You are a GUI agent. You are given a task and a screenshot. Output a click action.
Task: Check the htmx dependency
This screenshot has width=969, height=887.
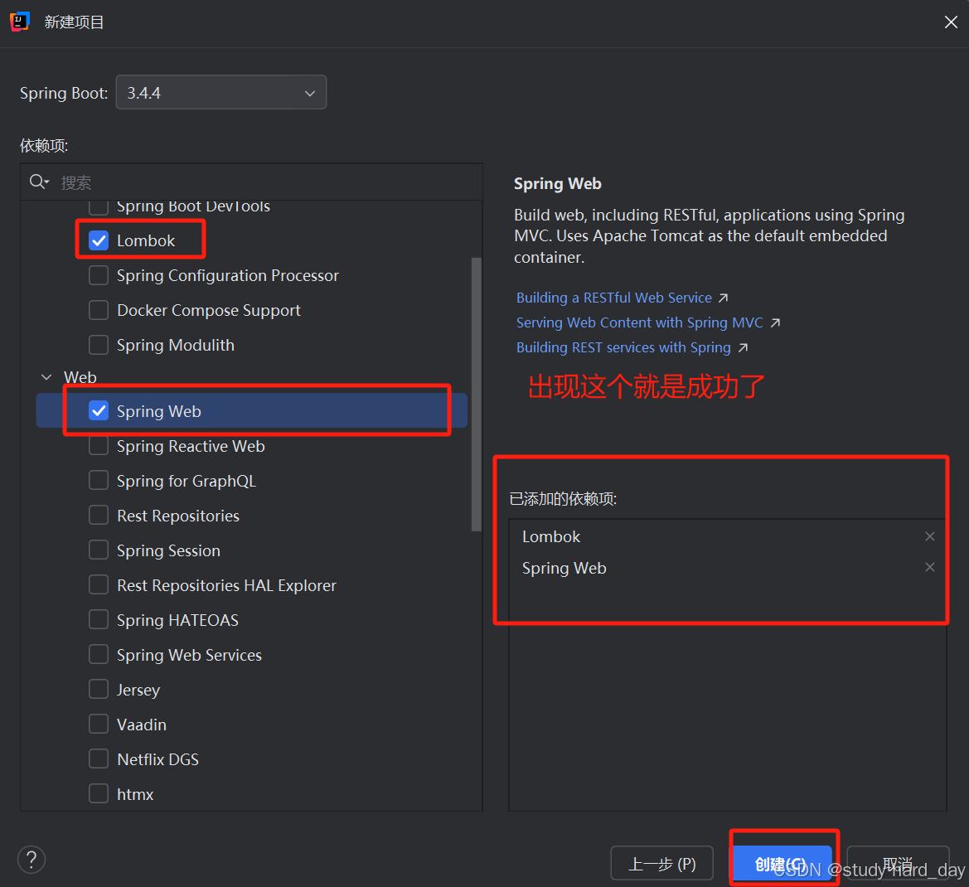coord(99,793)
